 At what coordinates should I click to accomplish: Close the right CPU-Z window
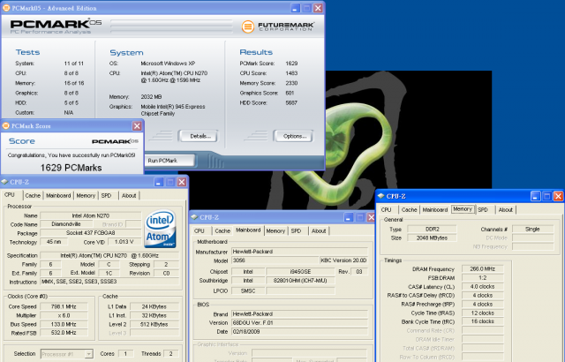558,196
